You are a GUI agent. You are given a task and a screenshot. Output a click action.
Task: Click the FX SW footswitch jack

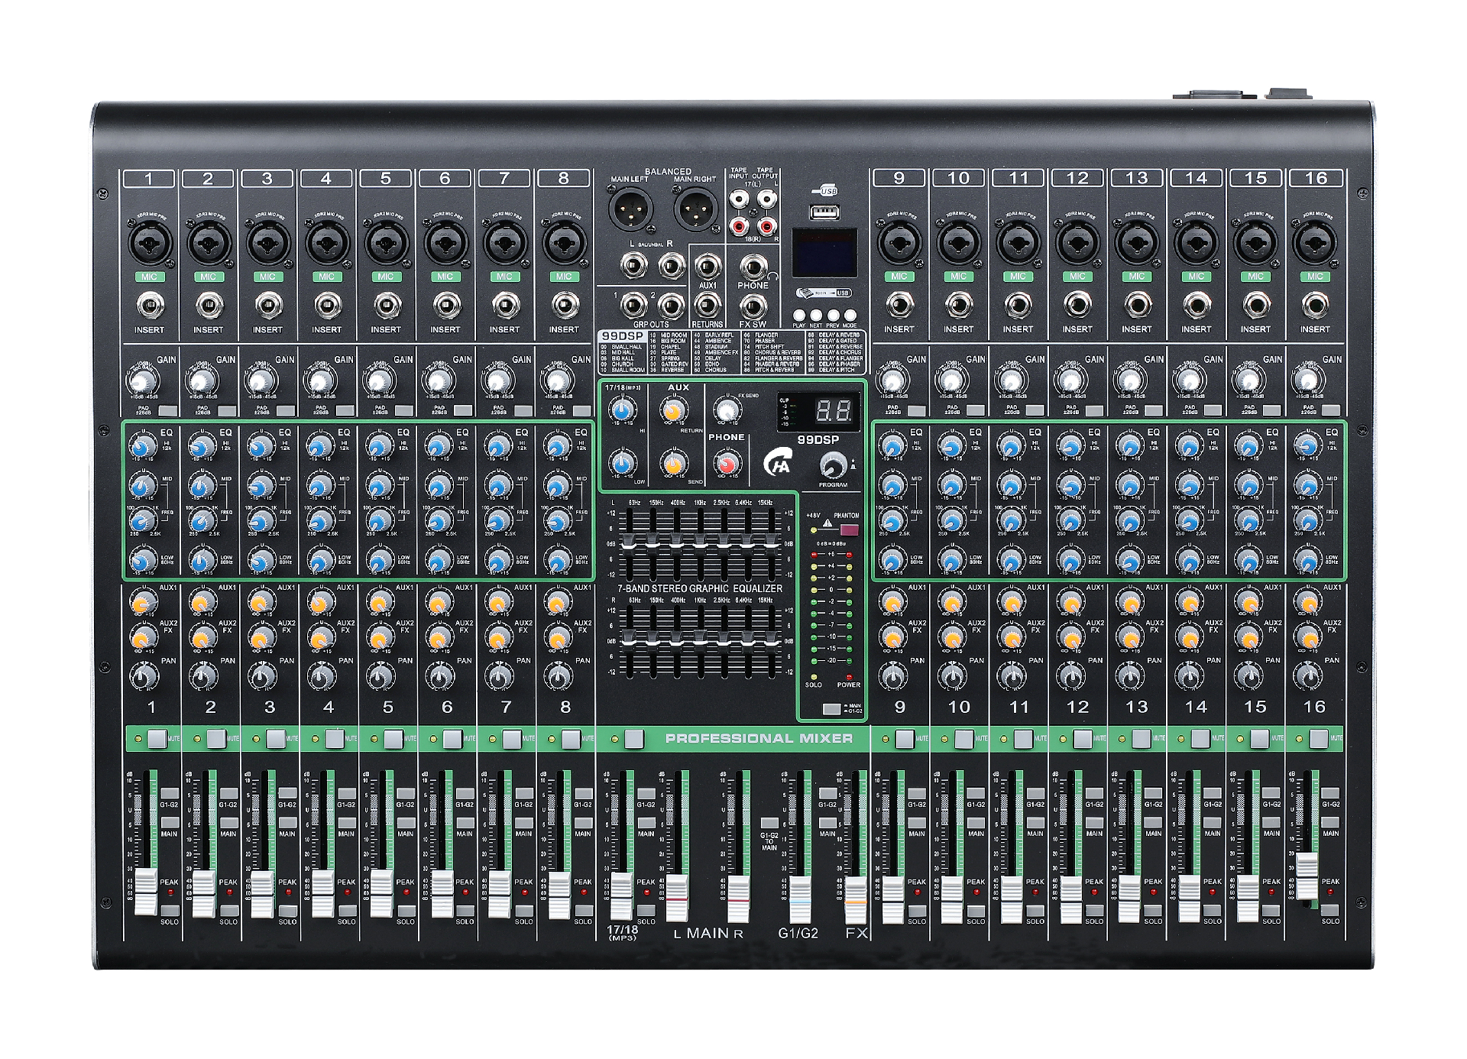(x=753, y=306)
